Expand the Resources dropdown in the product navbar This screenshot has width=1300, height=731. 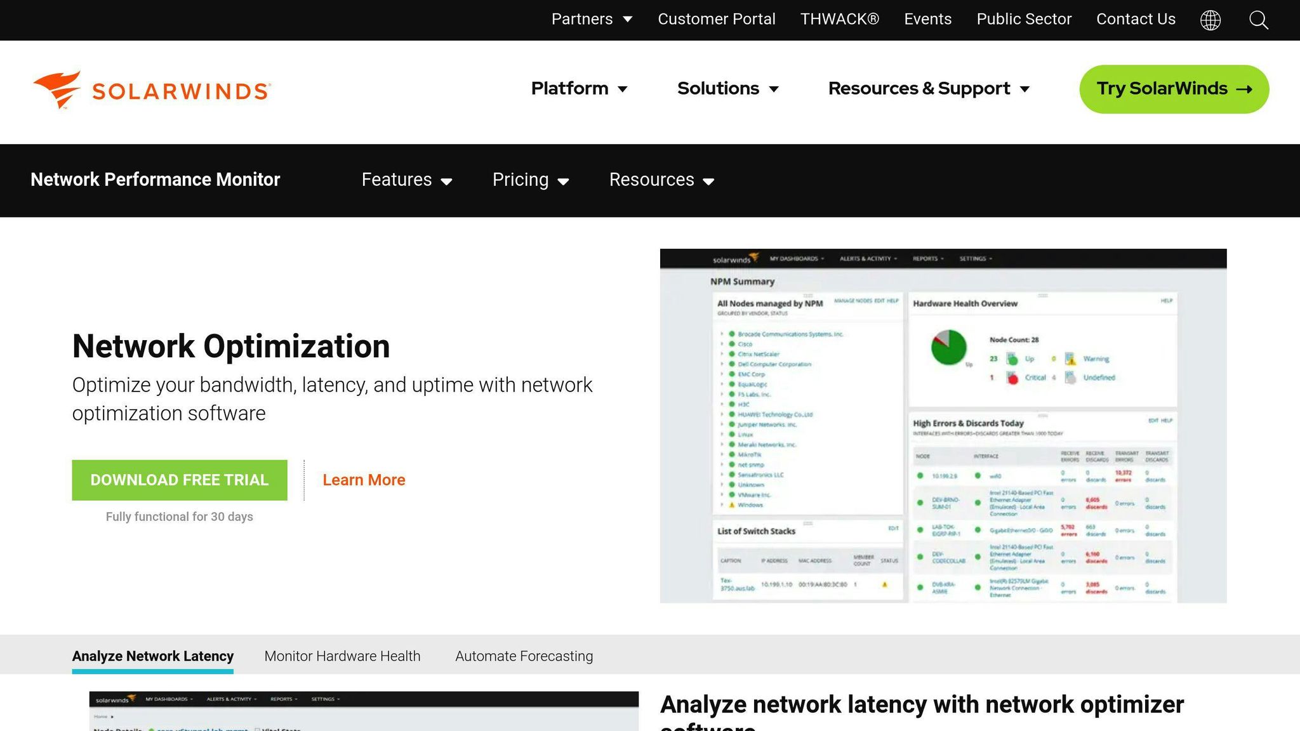[x=662, y=180]
